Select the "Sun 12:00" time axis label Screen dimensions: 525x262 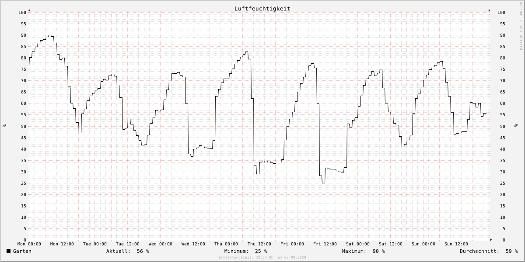(456, 244)
